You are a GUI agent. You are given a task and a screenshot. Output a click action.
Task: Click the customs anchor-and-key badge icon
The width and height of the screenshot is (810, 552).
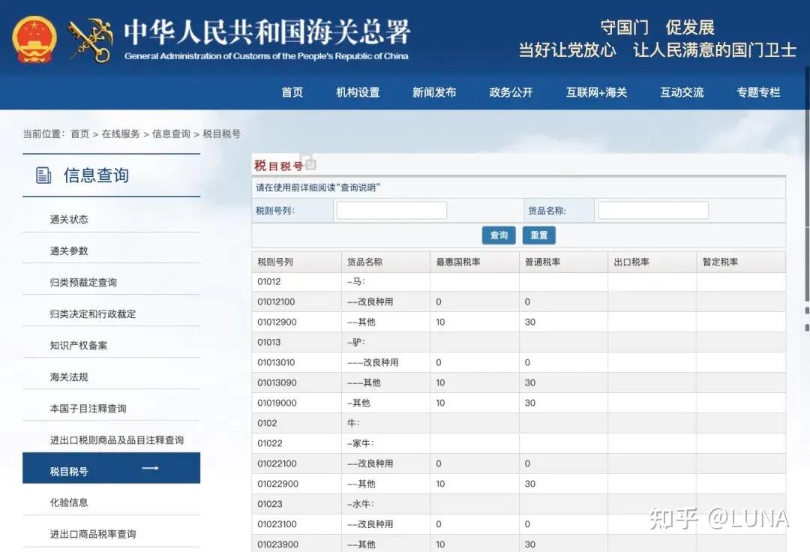[x=90, y=39]
